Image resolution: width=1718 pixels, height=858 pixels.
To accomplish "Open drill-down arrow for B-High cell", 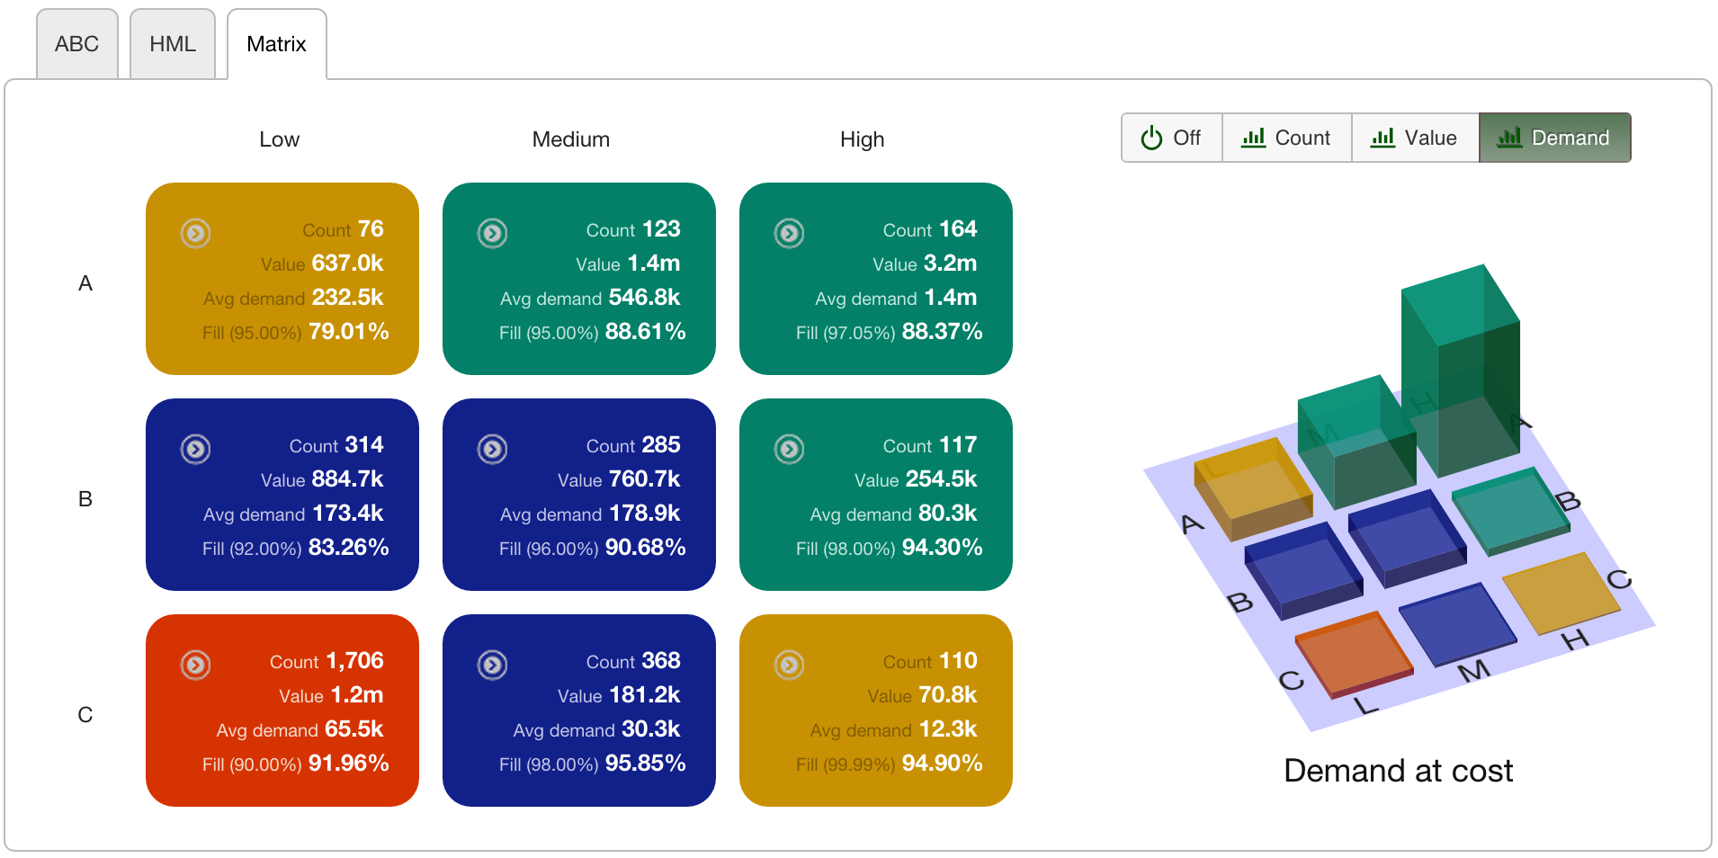I will pyautogui.click(x=789, y=449).
